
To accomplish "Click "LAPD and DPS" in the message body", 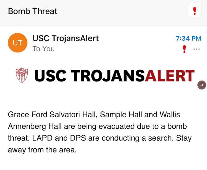I will (x=59, y=138).
